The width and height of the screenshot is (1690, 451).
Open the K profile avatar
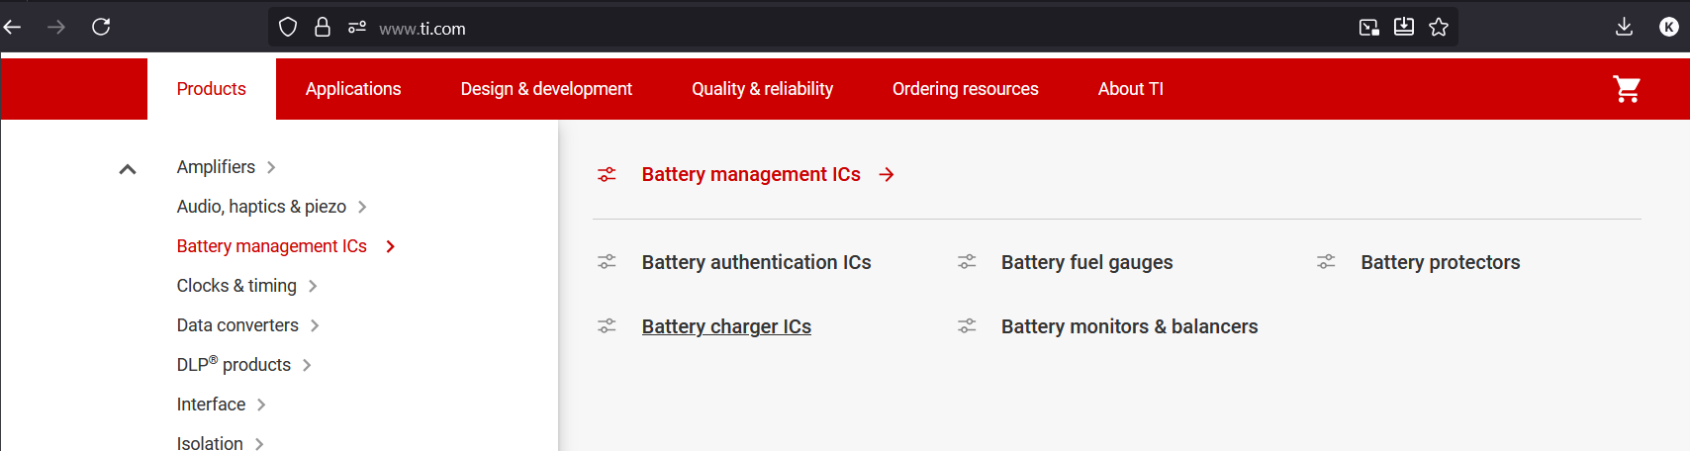pos(1669,27)
